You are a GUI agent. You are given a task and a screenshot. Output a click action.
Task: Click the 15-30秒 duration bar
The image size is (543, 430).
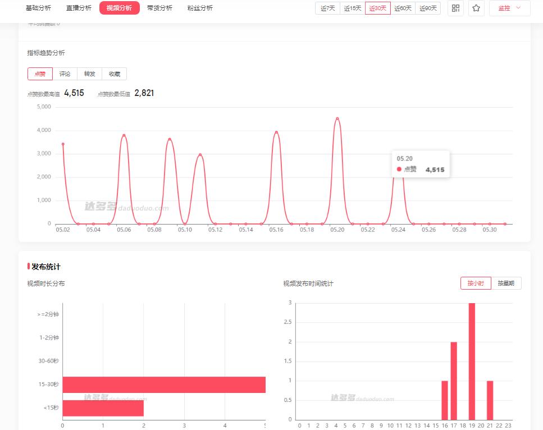(163, 385)
